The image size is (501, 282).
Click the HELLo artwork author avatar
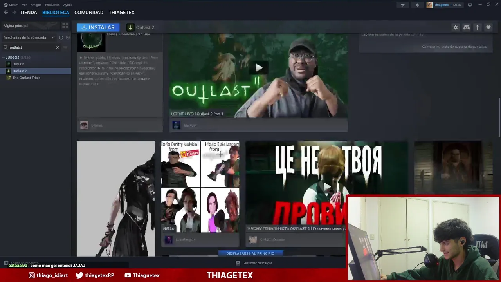[168, 240]
